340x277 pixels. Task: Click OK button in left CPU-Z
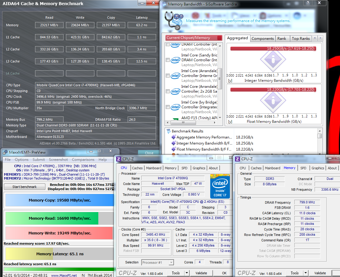tap(224, 273)
